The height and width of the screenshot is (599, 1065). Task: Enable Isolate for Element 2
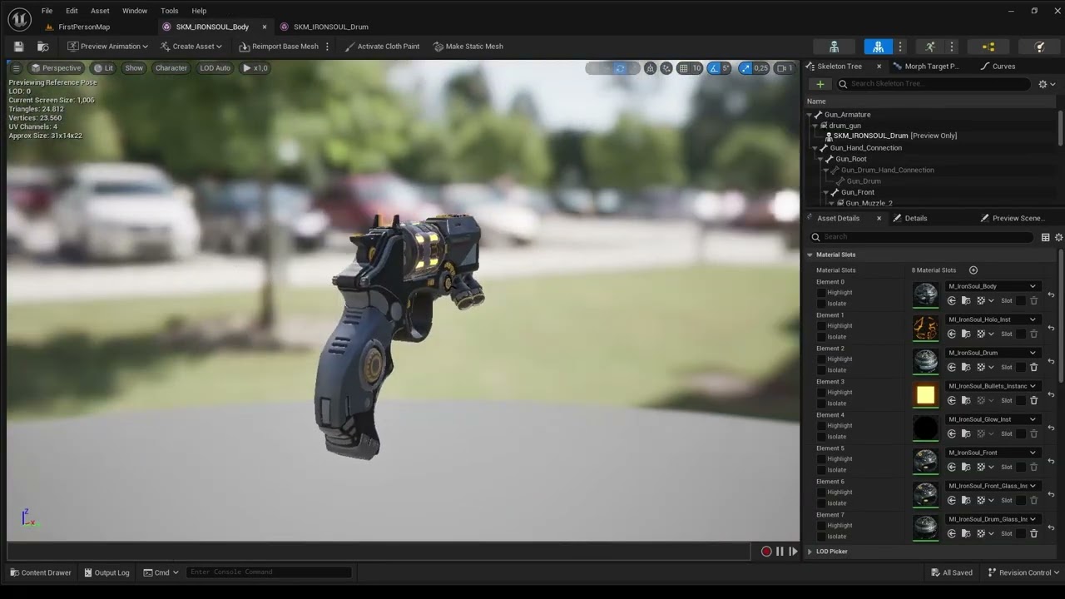(821, 370)
